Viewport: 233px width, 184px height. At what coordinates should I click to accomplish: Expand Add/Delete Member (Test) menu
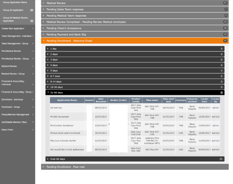tap(17, 122)
